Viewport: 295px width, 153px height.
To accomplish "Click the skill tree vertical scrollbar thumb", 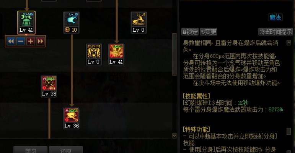I will pos(174,55).
